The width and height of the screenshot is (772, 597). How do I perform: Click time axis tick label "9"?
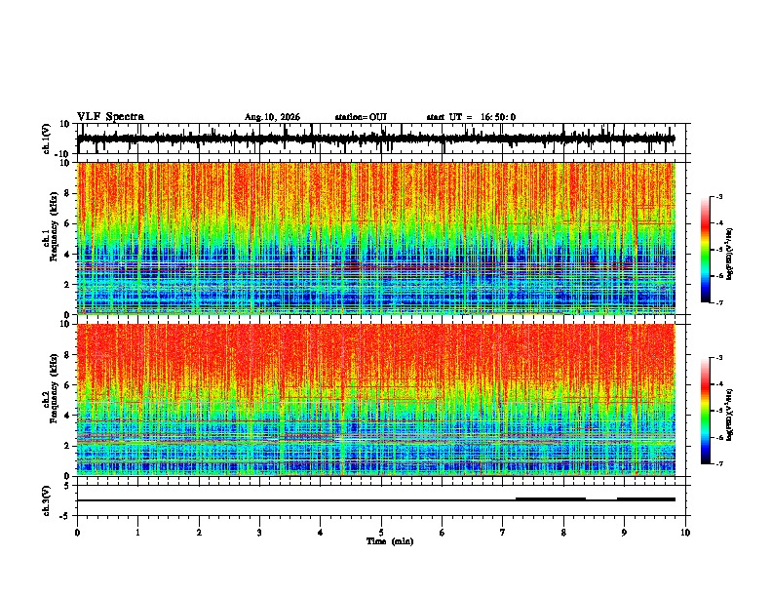coord(624,533)
